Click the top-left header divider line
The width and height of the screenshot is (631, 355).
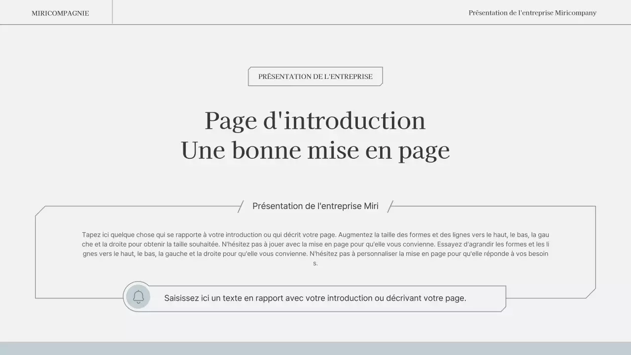point(112,12)
